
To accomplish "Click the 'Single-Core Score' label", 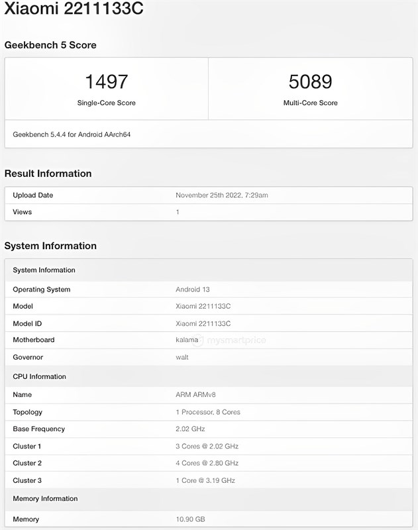I will click(107, 103).
